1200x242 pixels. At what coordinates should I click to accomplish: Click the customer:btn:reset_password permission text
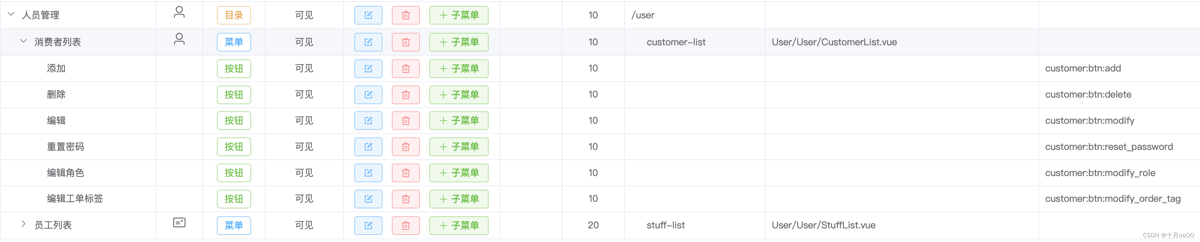[1109, 147]
